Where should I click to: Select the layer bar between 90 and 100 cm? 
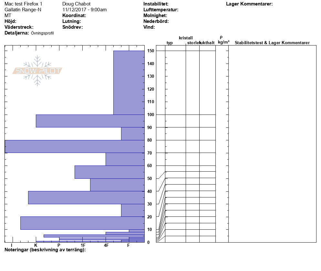click(x=90, y=121)
